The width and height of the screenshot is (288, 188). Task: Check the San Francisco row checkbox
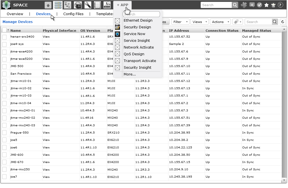[4, 74]
